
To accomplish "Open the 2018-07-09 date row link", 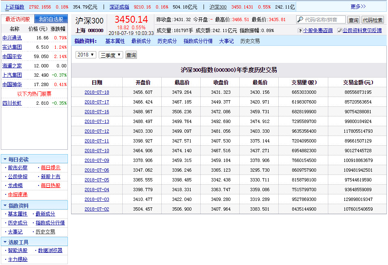I will (x=97, y=160).
